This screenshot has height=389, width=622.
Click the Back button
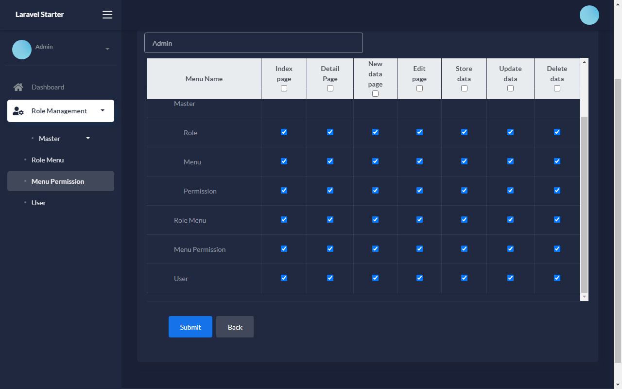point(235,327)
